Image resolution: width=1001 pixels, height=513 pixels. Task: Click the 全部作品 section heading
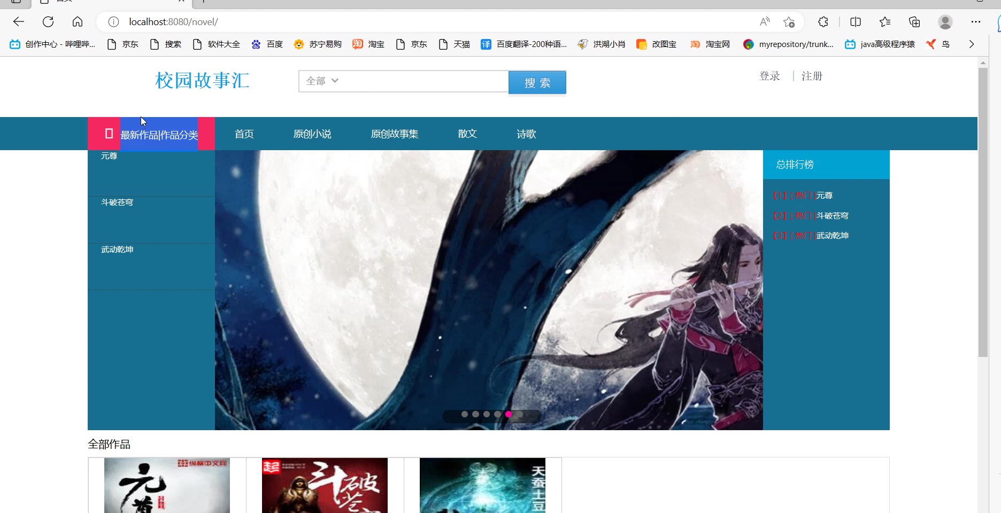109,444
